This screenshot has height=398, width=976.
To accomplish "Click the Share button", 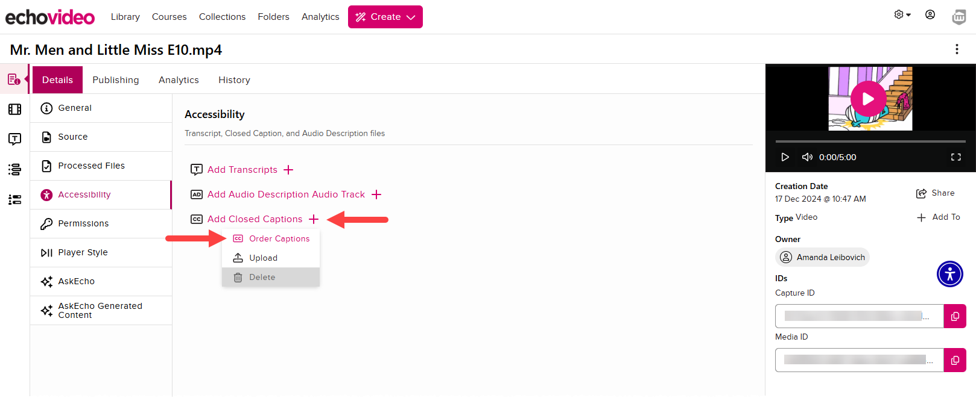I will pos(935,193).
